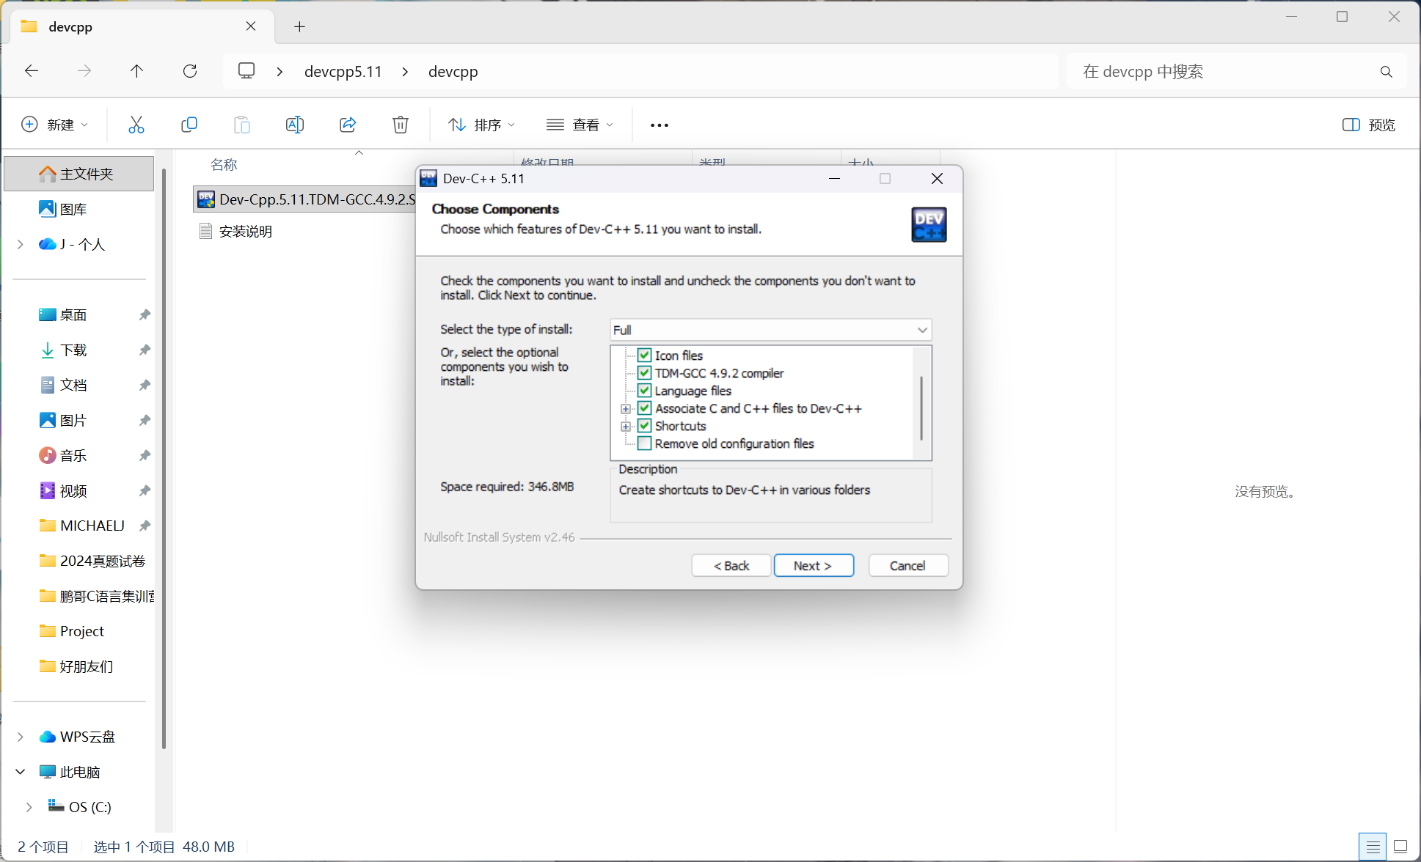1421x862 pixels.
Task: Click the Copy icon in toolbar
Action: point(189,125)
